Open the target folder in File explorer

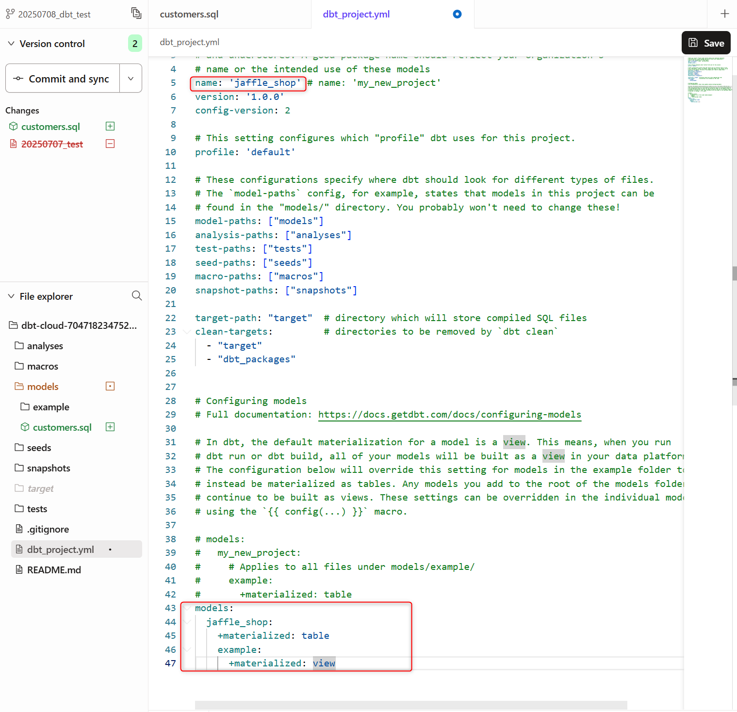40,488
